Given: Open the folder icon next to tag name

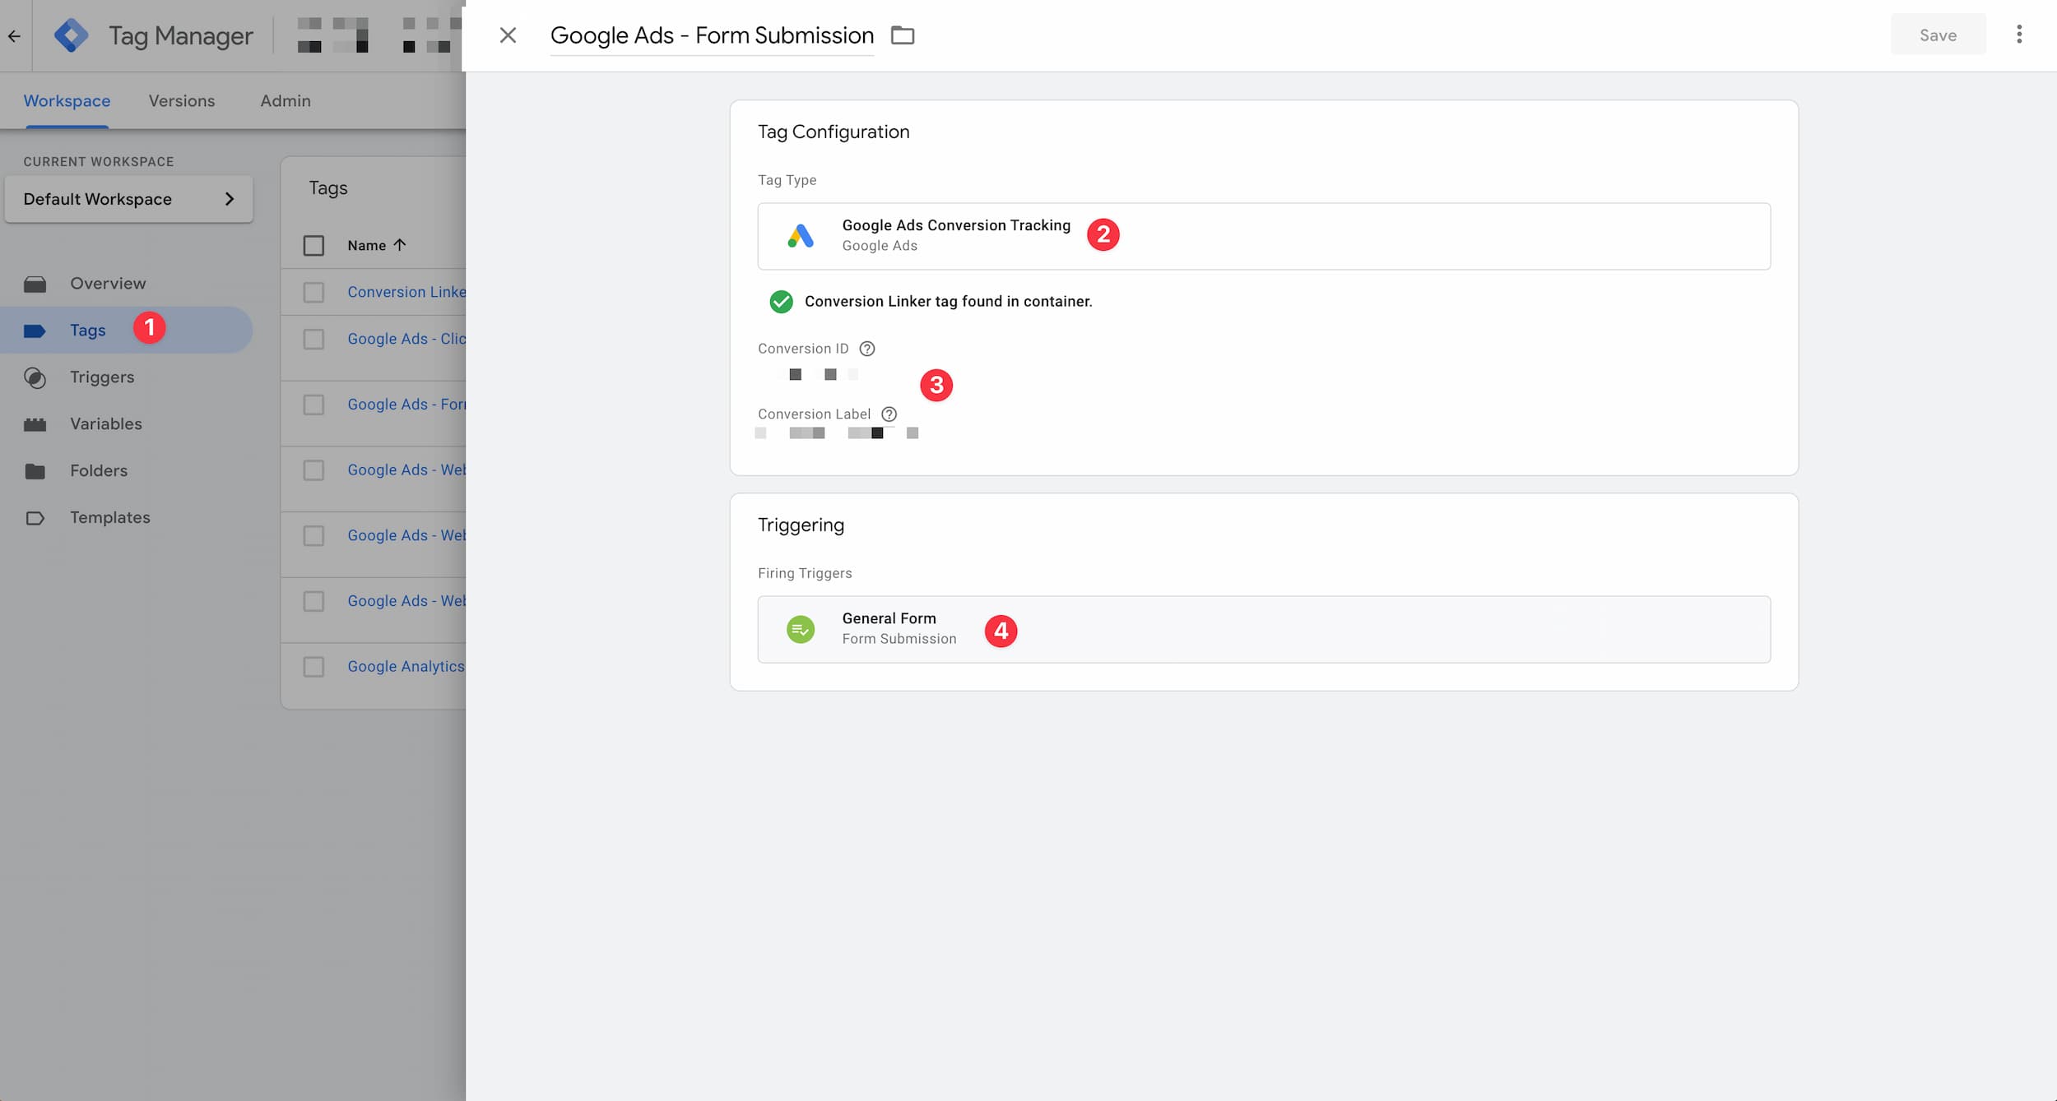Looking at the screenshot, I should 903,35.
